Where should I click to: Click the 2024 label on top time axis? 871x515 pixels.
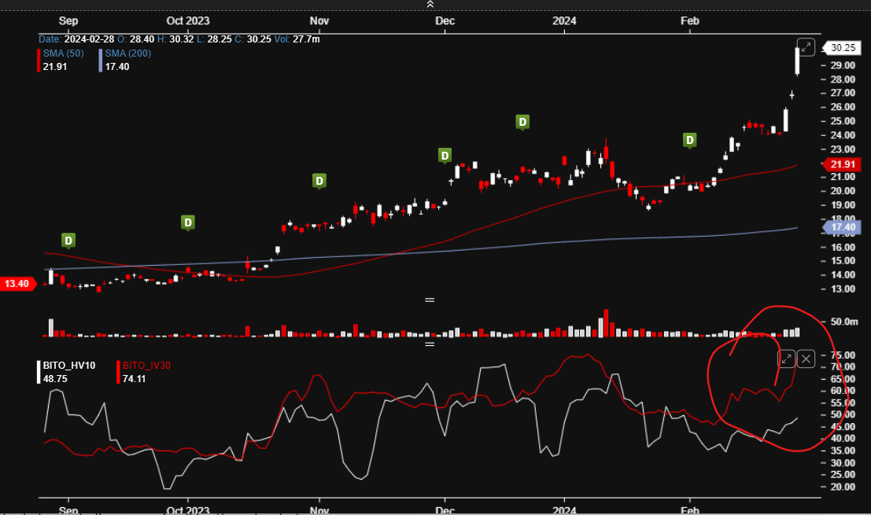[x=564, y=20]
